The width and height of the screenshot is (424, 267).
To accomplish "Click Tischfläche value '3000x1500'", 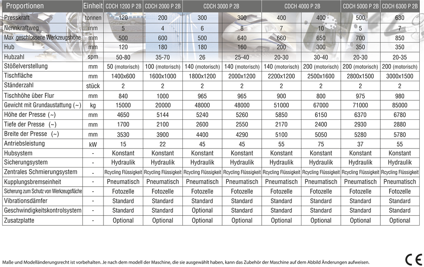I will click(400, 77).
